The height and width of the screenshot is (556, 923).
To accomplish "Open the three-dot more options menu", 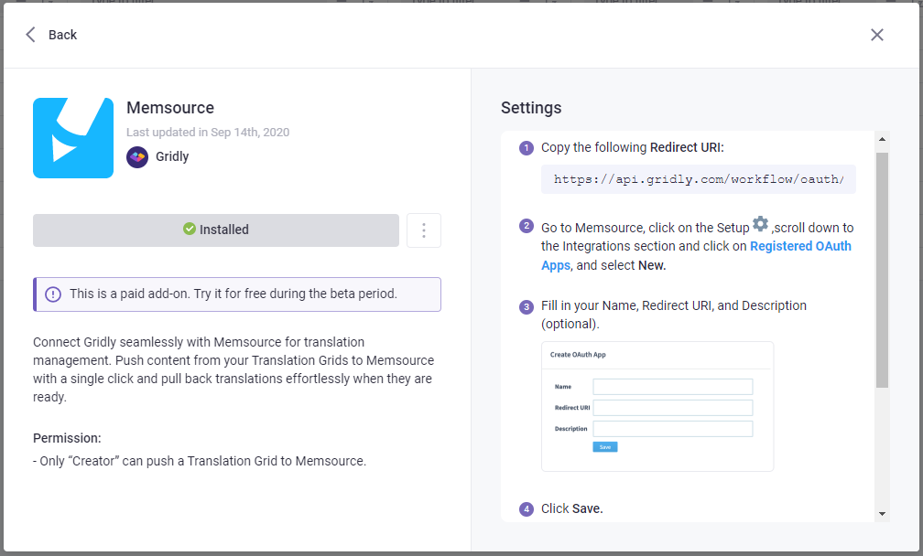I will point(423,230).
